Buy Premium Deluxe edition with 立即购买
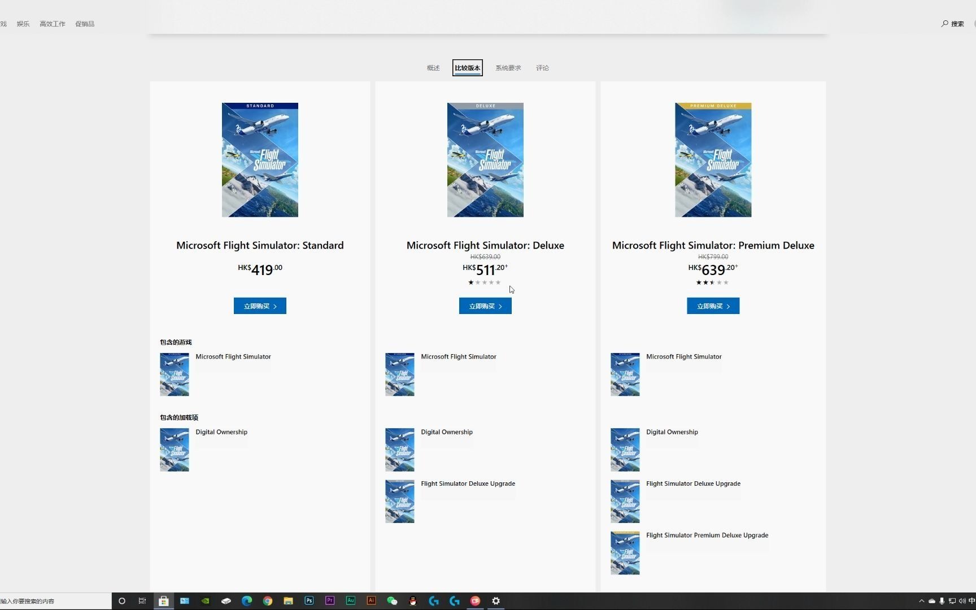This screenshot has height=610, width=976. 713,306
